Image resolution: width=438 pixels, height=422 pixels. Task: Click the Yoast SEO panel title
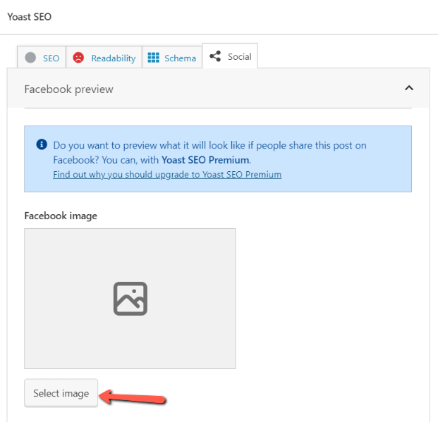click(30, 17)
